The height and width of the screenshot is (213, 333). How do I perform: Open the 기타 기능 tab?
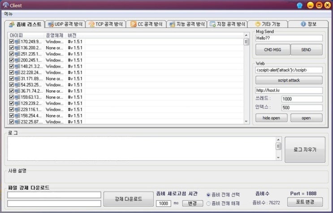point(268,24)
